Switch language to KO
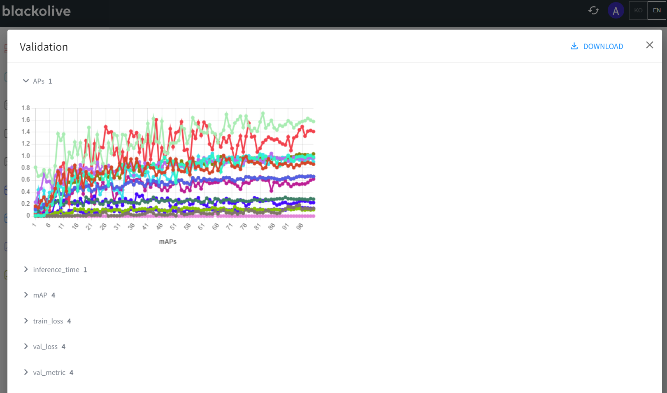Screen dimensions: 667x393 tap(638, 10)
